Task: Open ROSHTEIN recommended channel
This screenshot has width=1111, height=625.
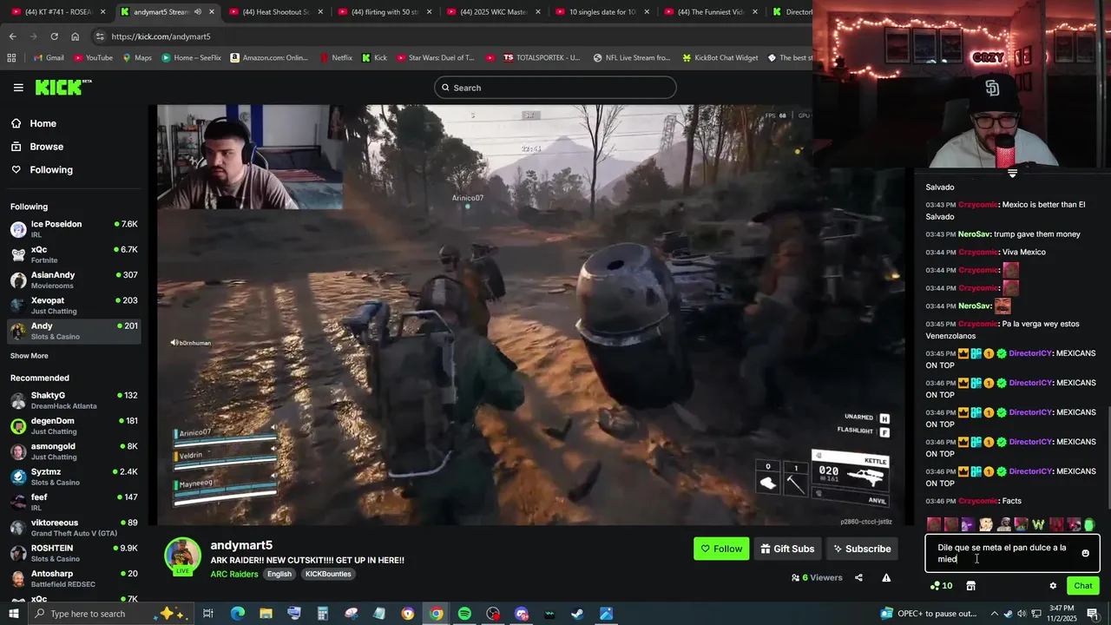Action: click(x=74, y=553)
